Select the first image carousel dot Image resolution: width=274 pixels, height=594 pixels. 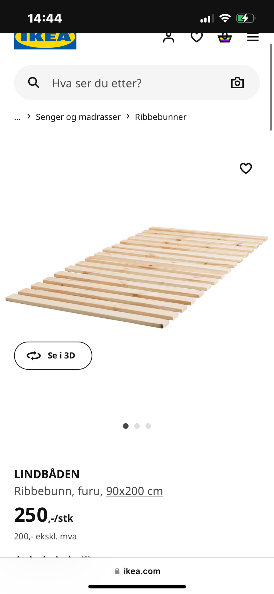coord(126,426)
